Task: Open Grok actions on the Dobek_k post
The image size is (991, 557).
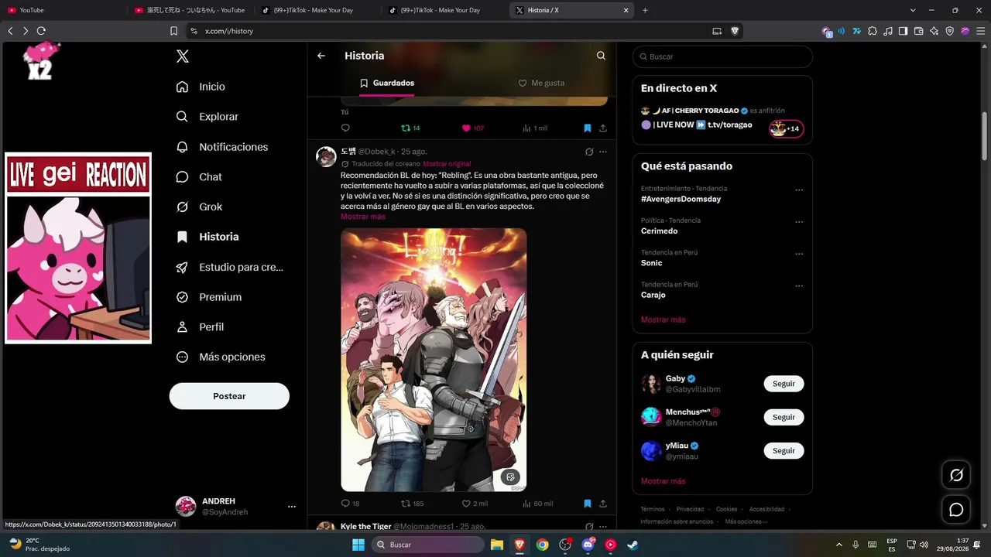Action: point(589,152)
